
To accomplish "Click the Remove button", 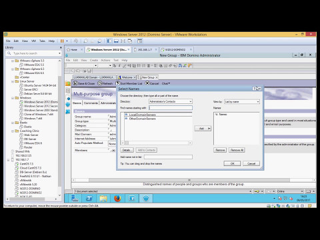I will tap(220, 150).
